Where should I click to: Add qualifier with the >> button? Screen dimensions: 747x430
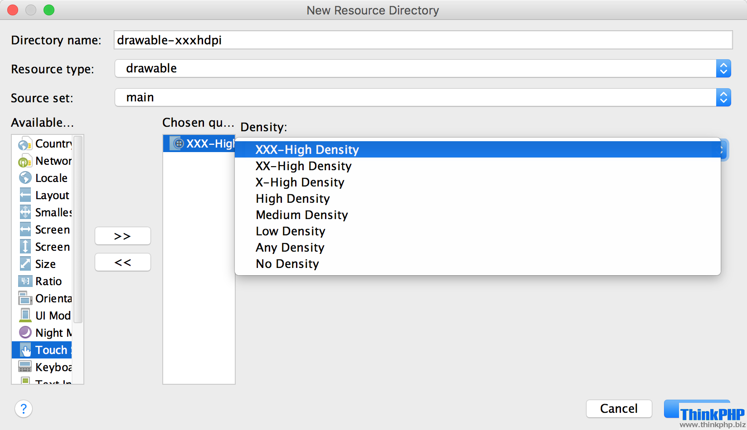[x=123, y=236]
